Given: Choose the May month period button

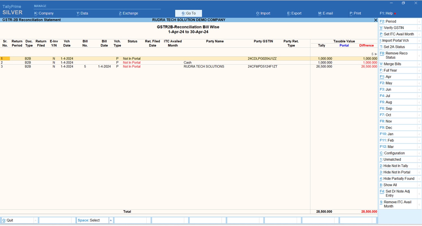Looking at the screenshot, I should click(389, 83).
